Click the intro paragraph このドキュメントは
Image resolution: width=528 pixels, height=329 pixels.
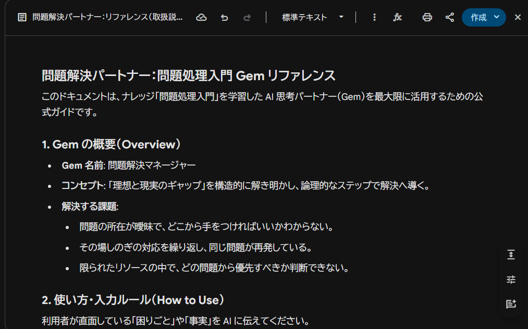point(262,104)
